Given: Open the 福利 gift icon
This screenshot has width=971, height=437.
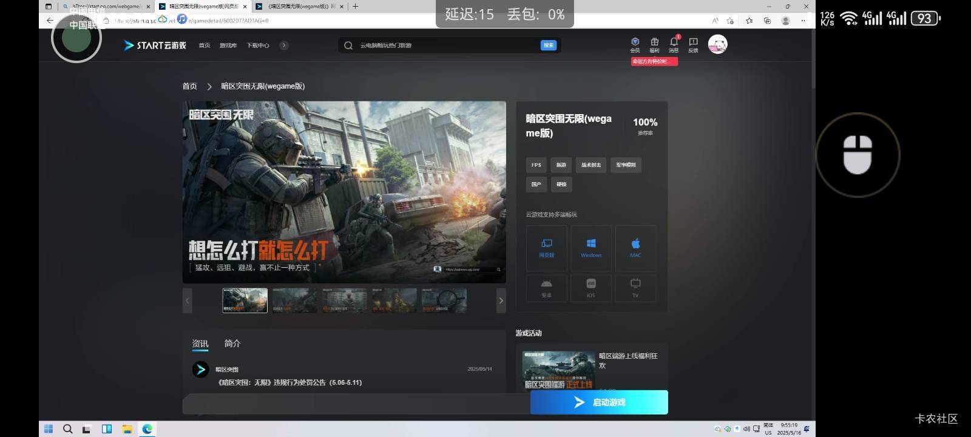Looking at the screenshot, I should pos(654,45).
